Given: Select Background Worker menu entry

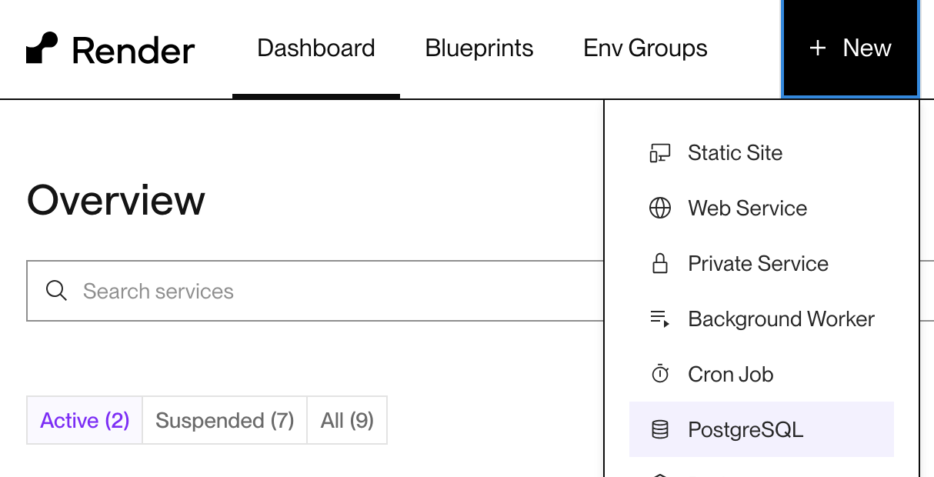Looking at the screenshot, I should coord(781,319).
